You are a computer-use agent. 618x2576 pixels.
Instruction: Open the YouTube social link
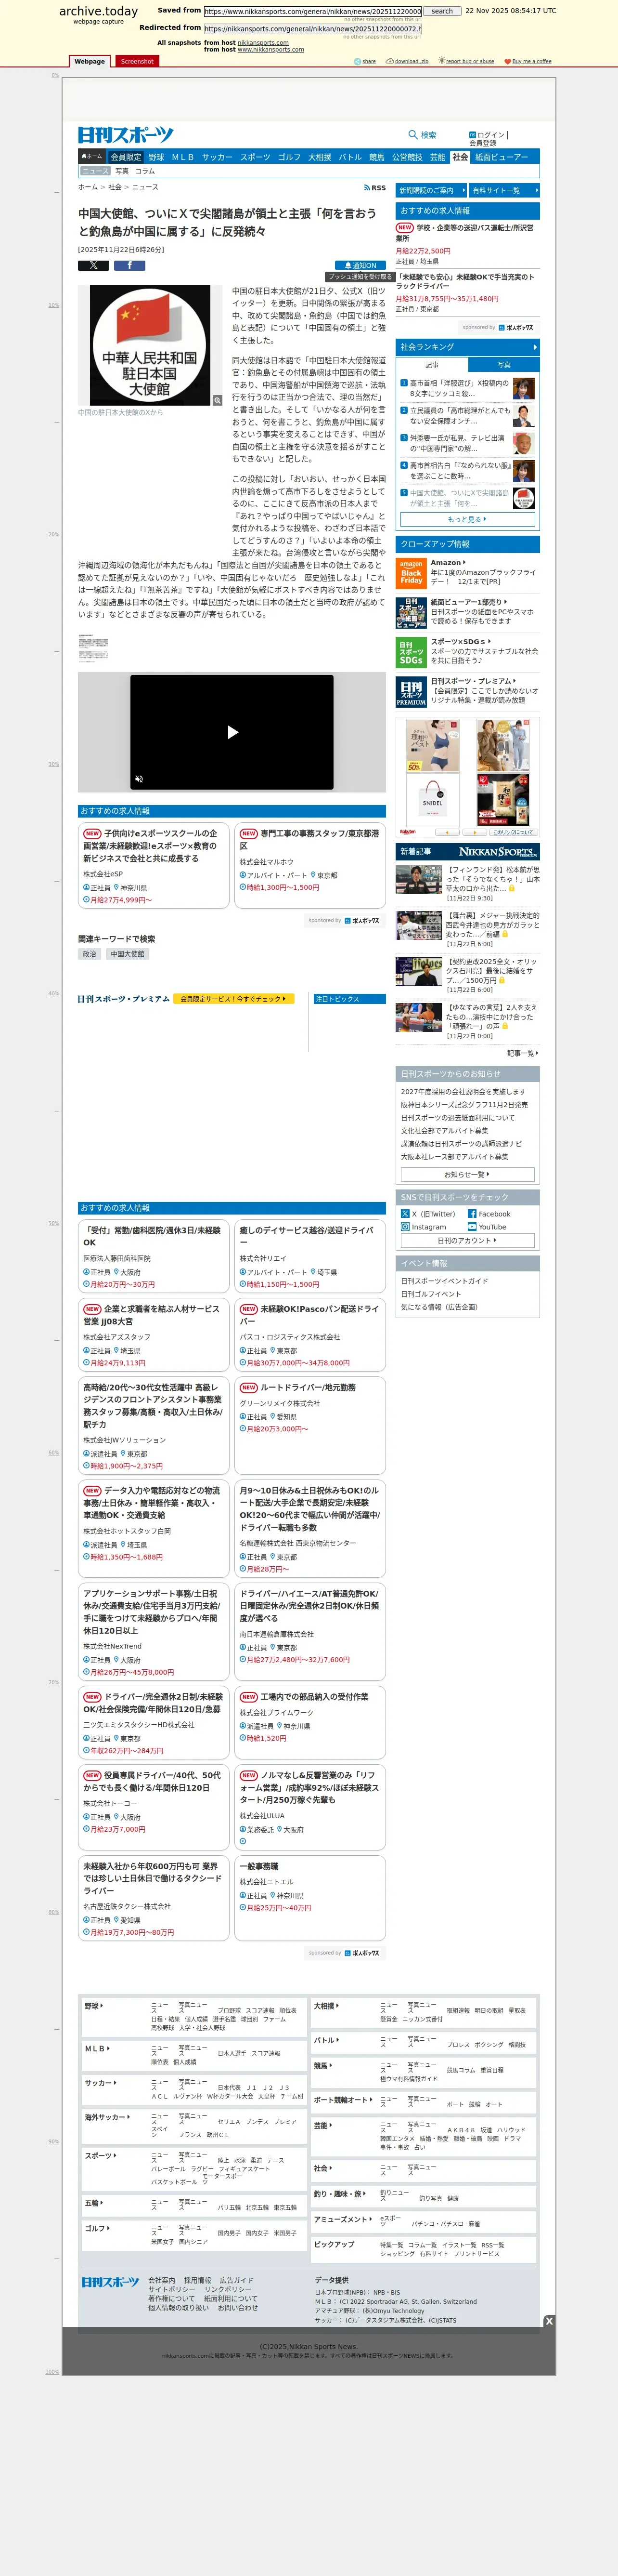click(x=487, y=1227)
